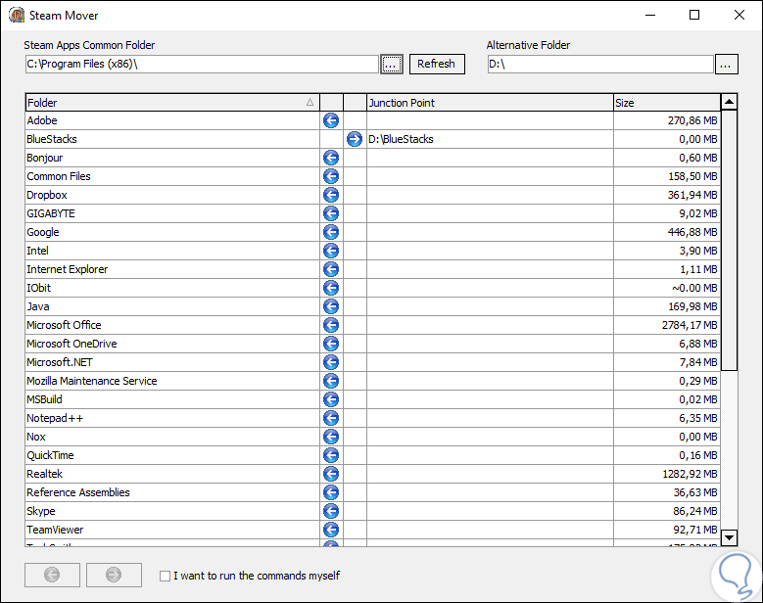Click the Refresh button
The width and height of the screenshot is (763, 603).
[x=437, y=64]
